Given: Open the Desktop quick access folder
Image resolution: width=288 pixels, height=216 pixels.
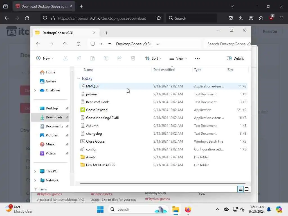Looking at the screenshot, I should [52, 108].
